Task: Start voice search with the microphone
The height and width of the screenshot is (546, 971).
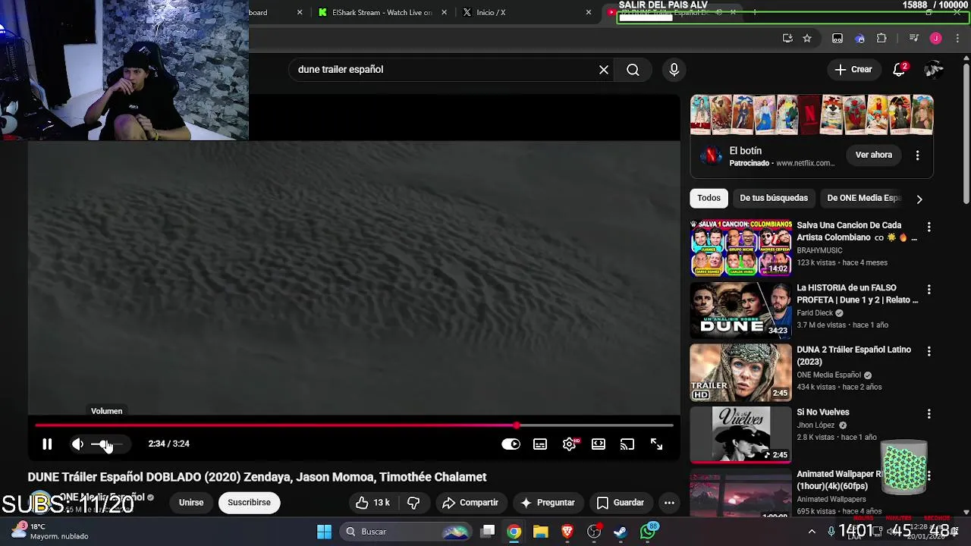Action: coord(674,70)
